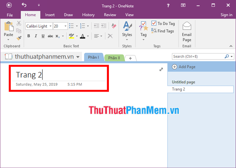Click the Copy icon

click(x=19, y=31)
